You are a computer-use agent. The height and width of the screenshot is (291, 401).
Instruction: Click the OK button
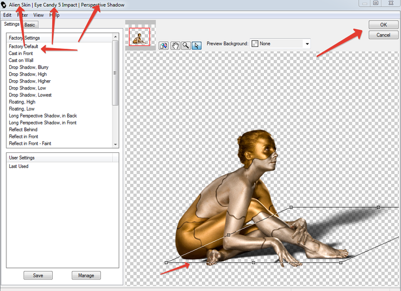[x=383, y=25]
